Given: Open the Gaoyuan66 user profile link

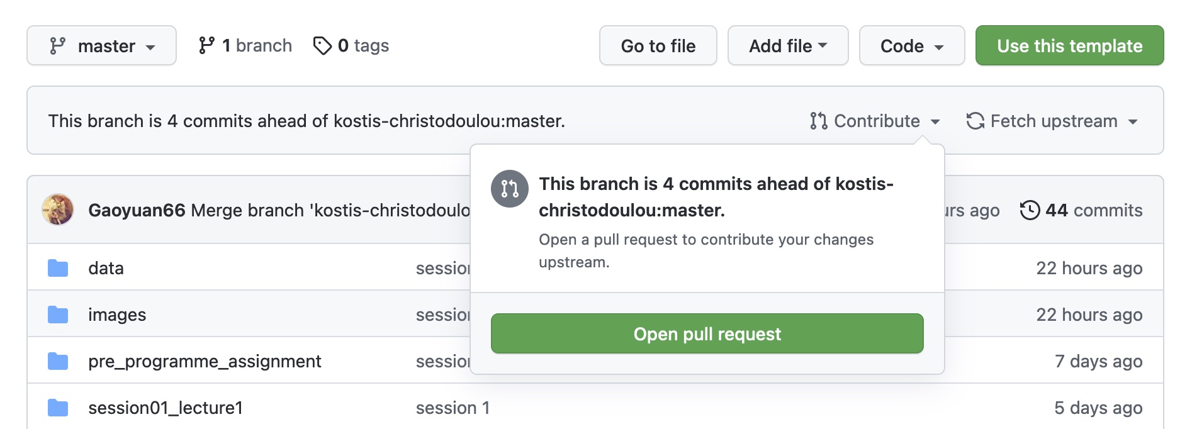Looking at the screenshot, I should (x=137, y=210).
